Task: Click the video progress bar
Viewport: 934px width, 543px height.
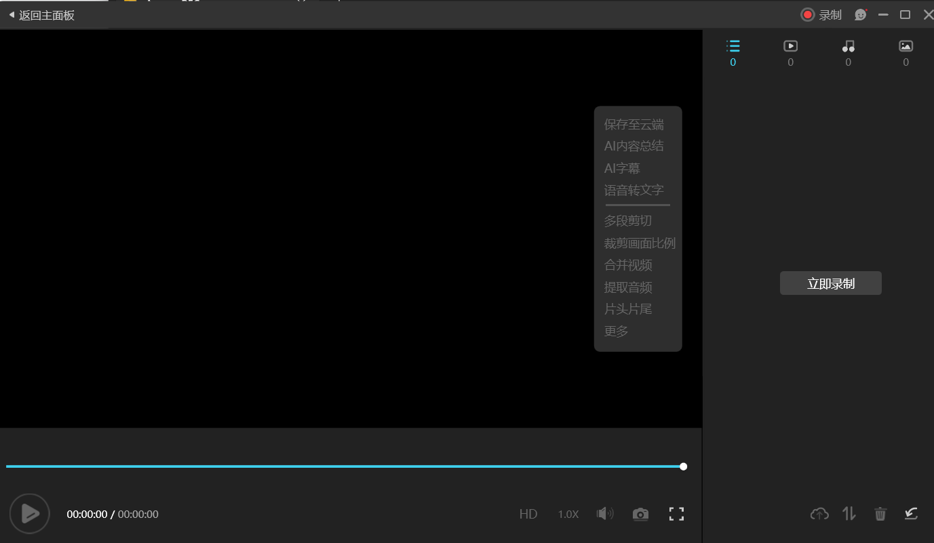Action: pyautogui.click(x=345, y=466)
